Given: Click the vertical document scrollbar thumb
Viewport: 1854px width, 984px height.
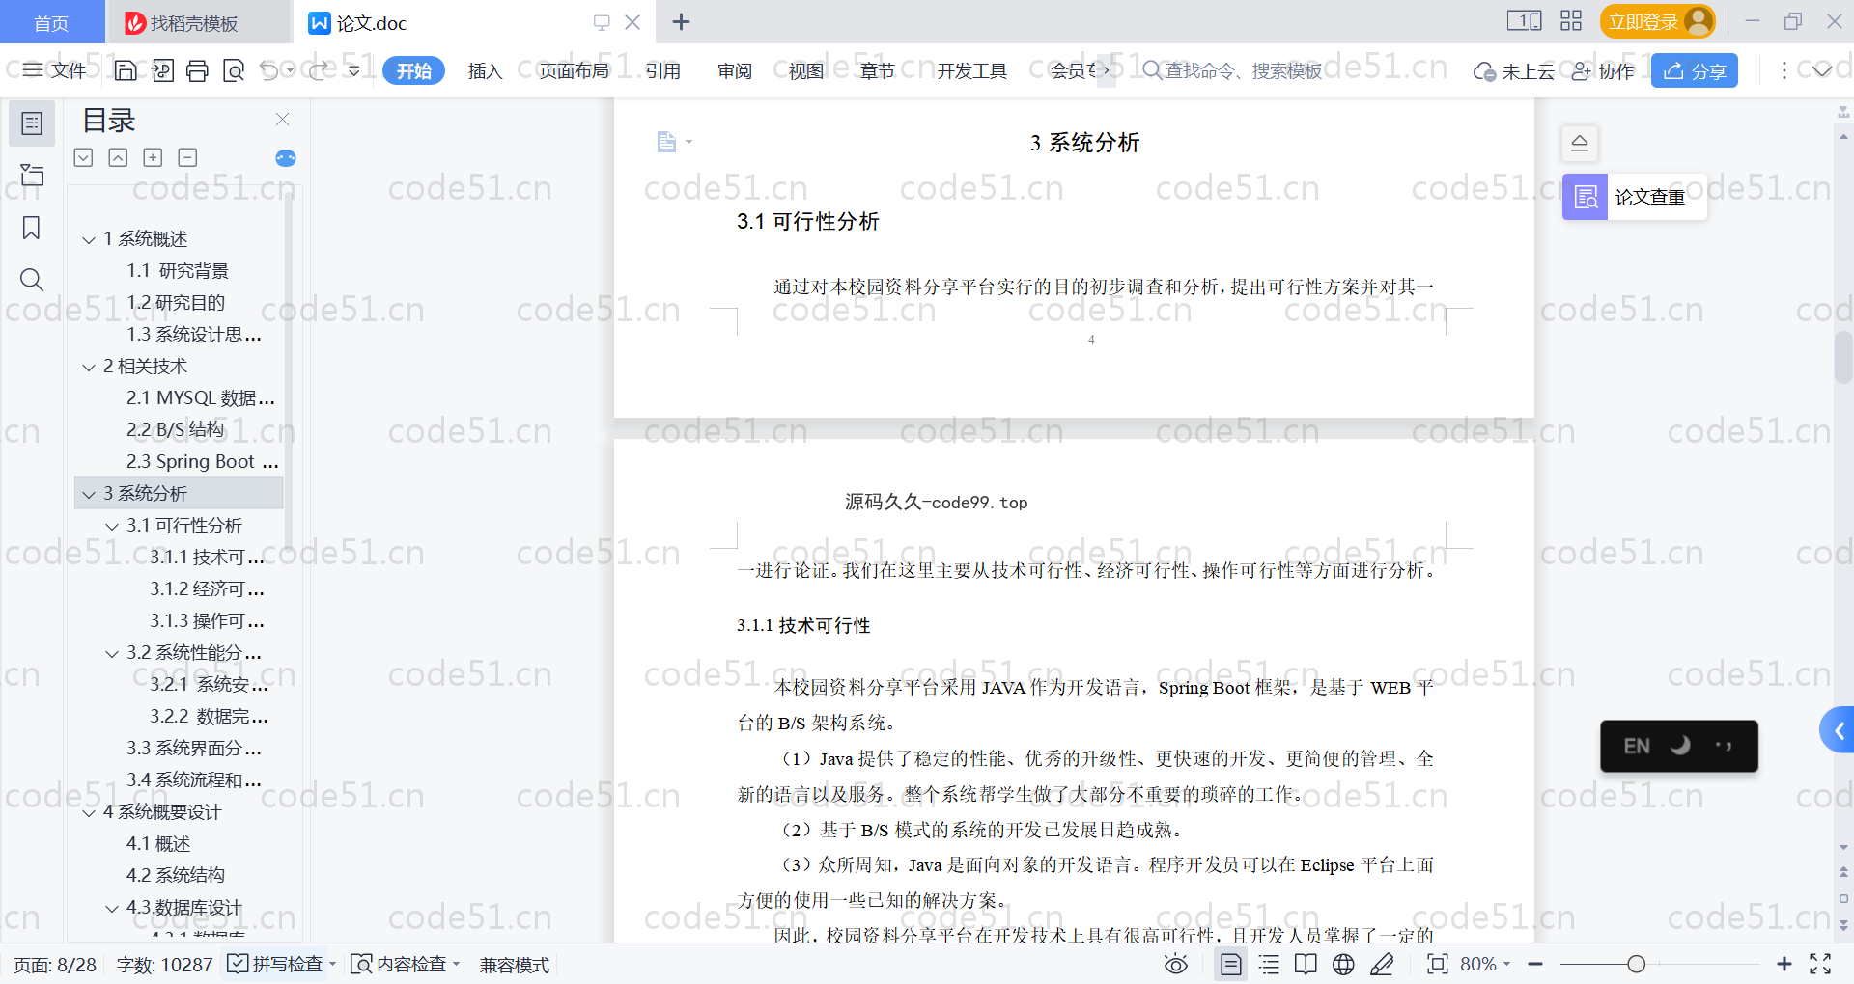Looking at the screenshot, I should click(x=1843, y=357).
